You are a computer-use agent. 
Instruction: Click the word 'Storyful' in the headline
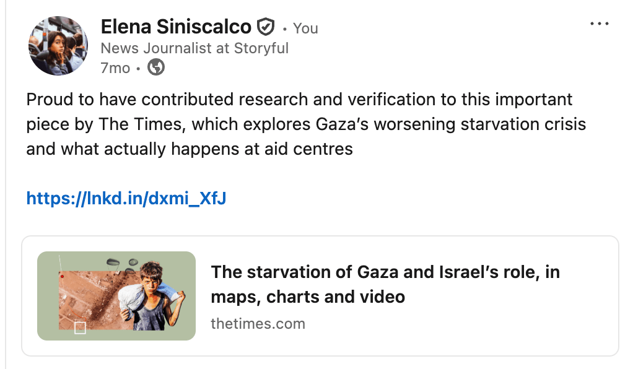tap(261, 48)
